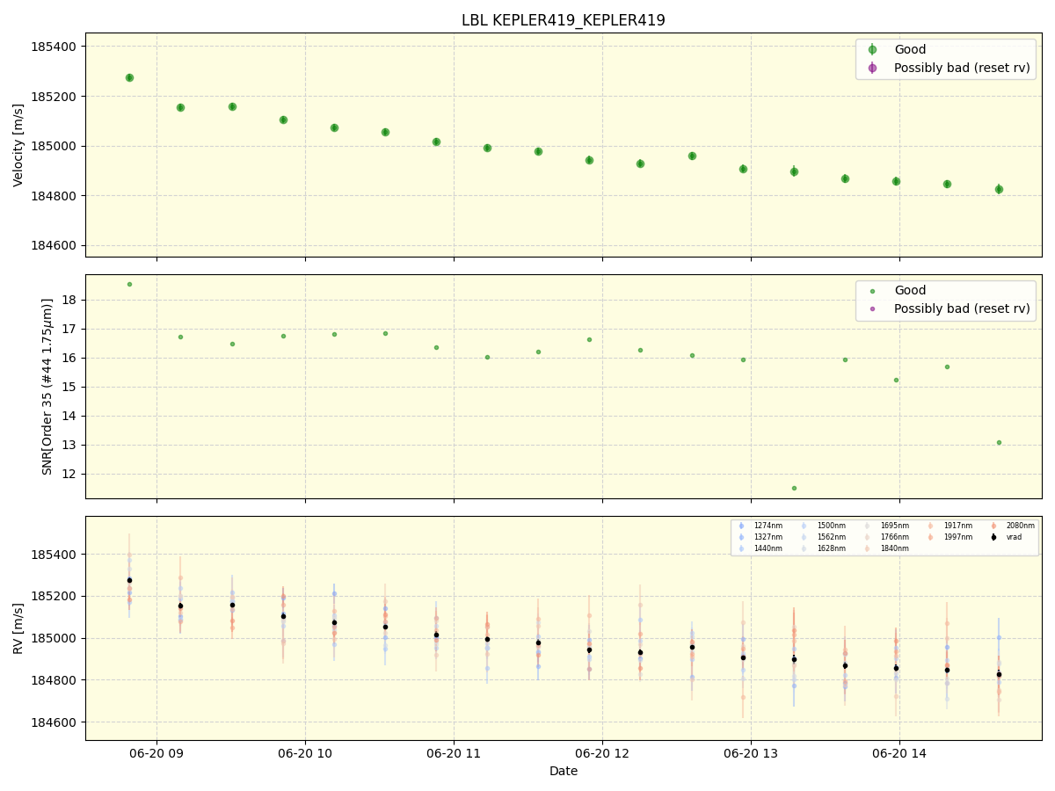This screenshot has height=791, width=1055.
Task: Click the highest SNR point above 18
Action: (129, 284)
